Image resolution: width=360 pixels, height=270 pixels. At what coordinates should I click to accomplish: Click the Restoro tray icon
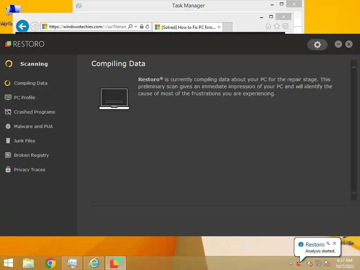coord(299,264)
